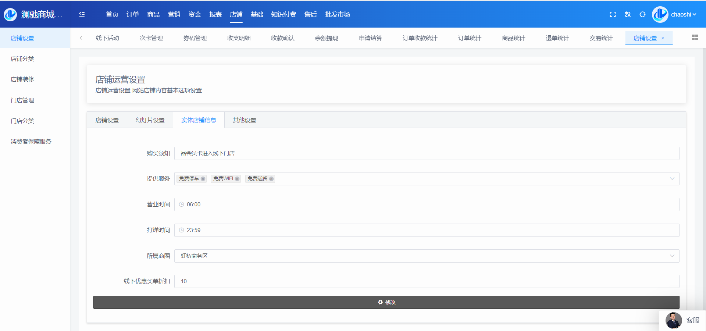The height and width of the screenshot is (331, 706).
Task: Open 店铺装修 in the sidebar
Action: coord(22,79)
